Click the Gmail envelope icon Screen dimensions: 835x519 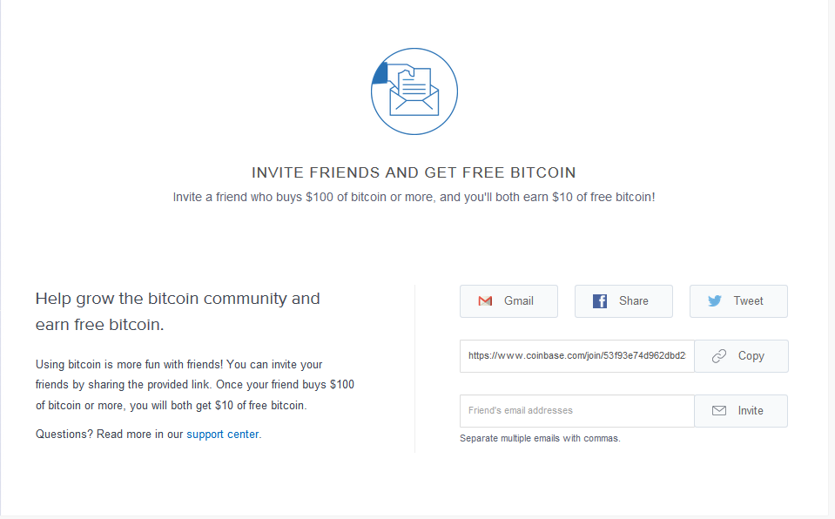485,301
